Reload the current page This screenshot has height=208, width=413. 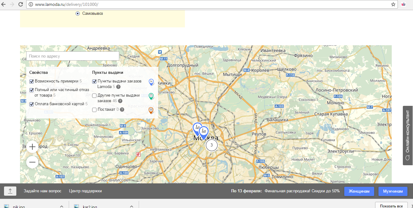[21, 5]
